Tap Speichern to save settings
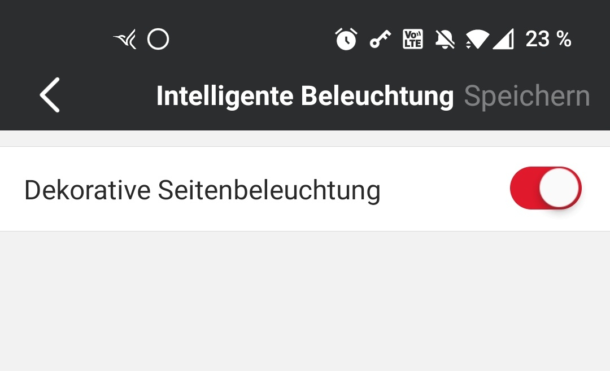Viewport: 610px width, 371px height. point(526,97)
